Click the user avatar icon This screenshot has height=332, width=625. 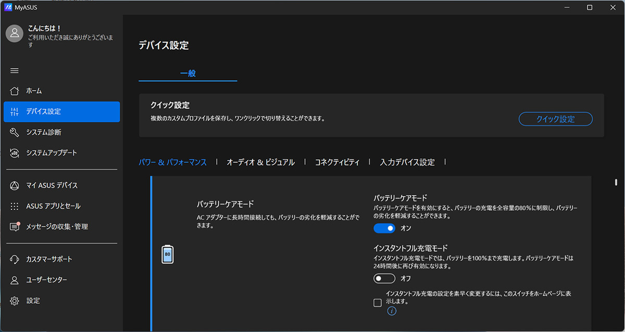tap(15, 32)
